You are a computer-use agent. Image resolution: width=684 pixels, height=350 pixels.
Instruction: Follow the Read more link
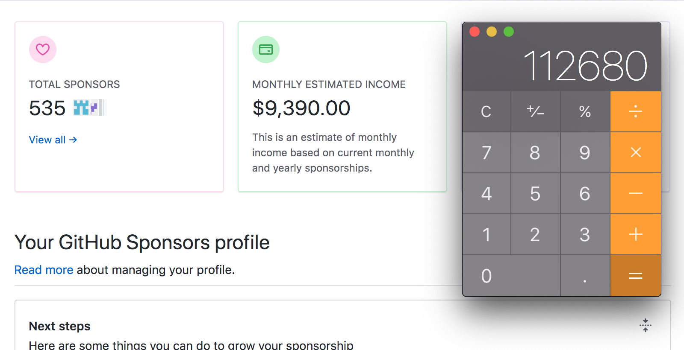(44, 270)
